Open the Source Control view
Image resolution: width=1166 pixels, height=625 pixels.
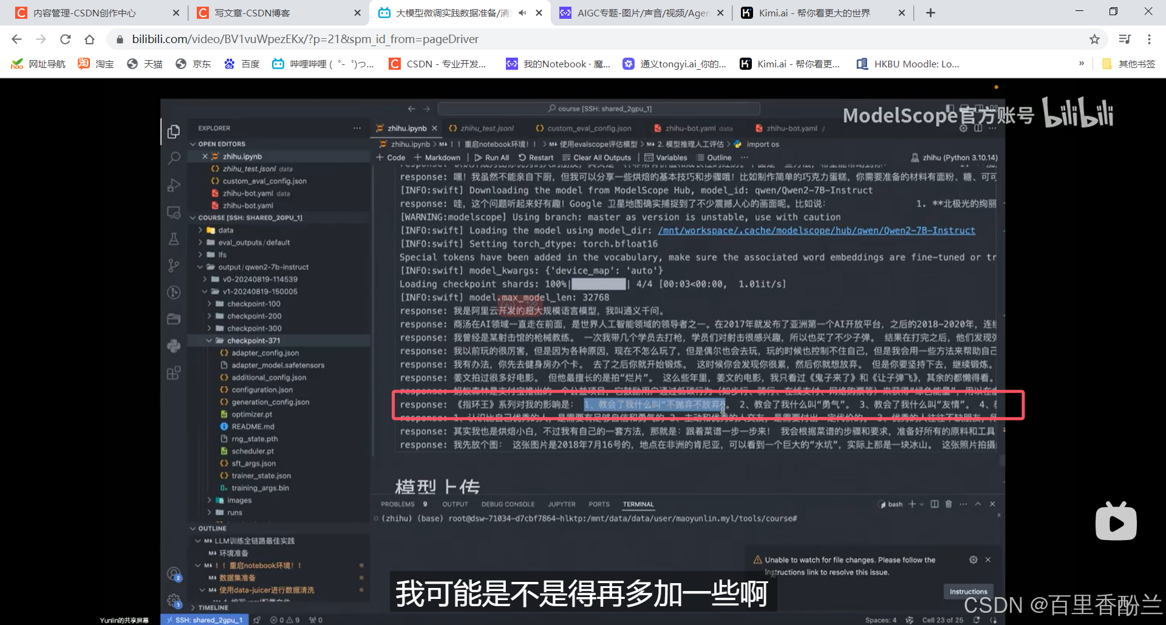(x=174, y=265)
